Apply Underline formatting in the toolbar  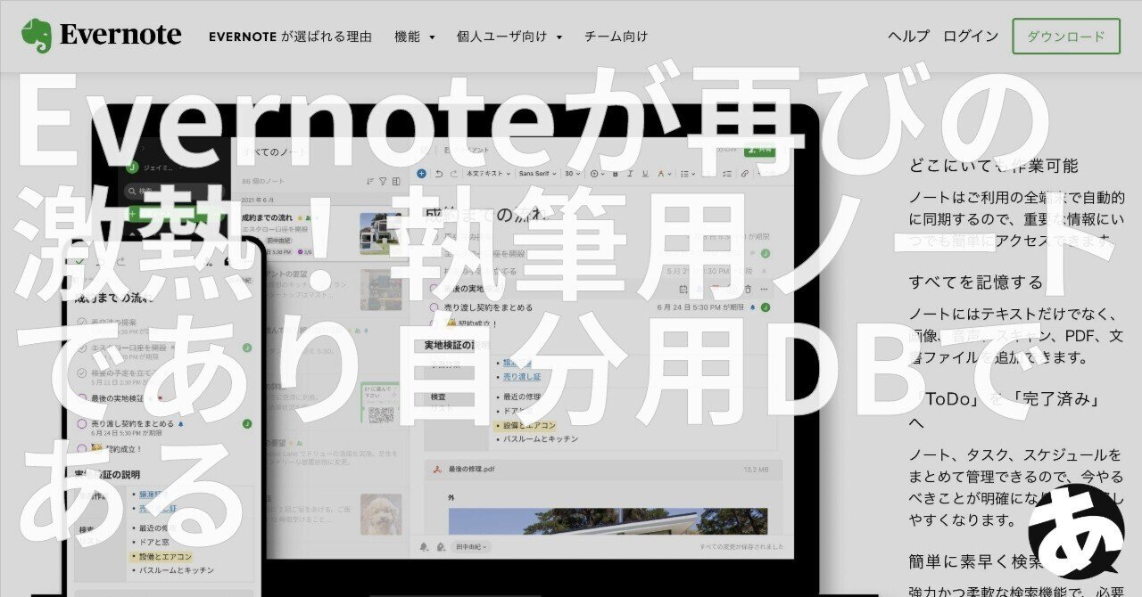point(645,174)
